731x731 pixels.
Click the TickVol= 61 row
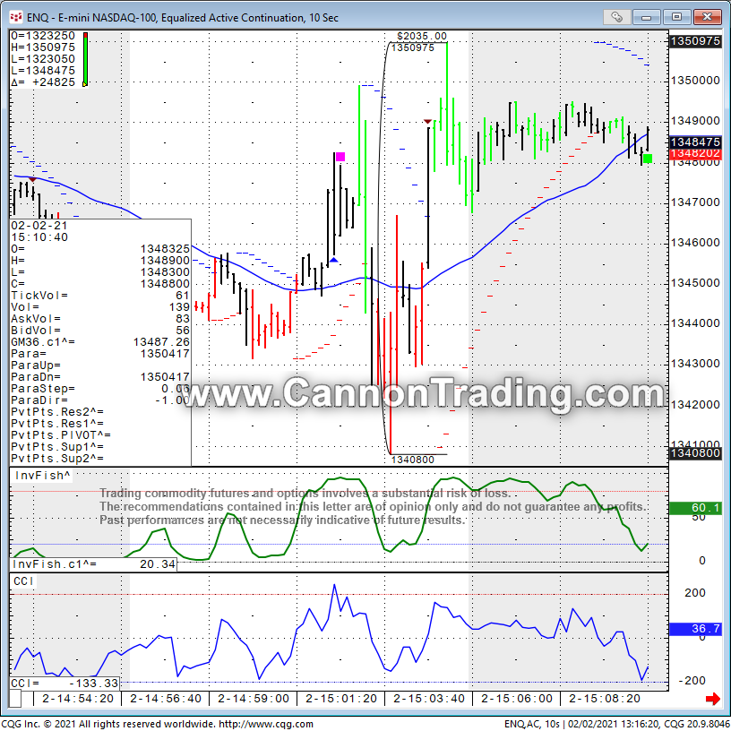coord(100,296)
